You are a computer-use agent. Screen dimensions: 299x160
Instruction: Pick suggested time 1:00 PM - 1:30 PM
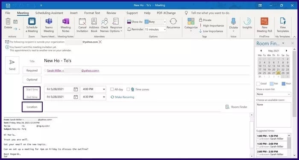tap(272, 137)
